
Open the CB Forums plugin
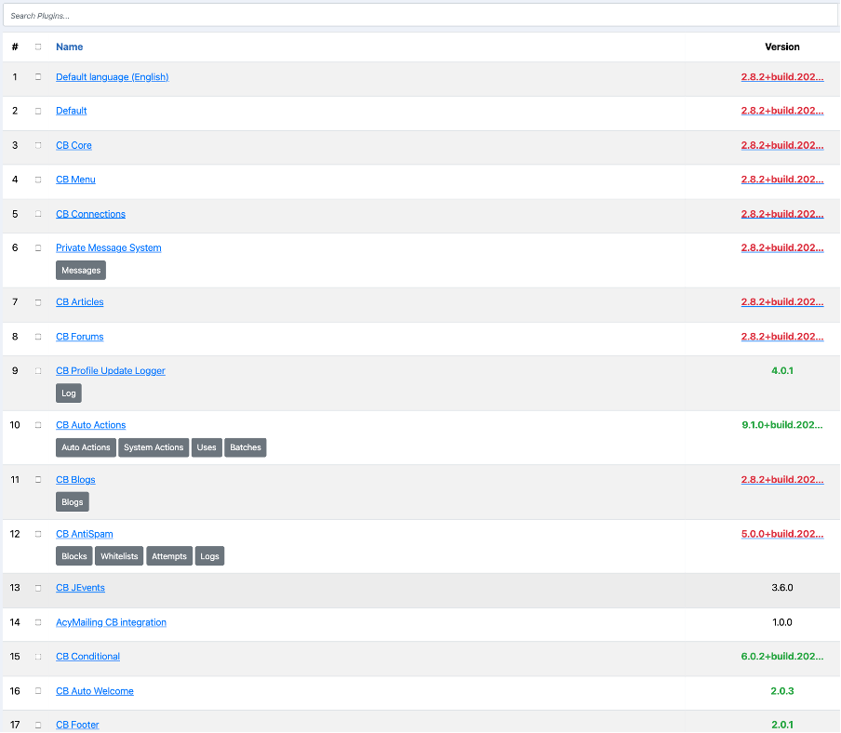(x=79, y=337)
